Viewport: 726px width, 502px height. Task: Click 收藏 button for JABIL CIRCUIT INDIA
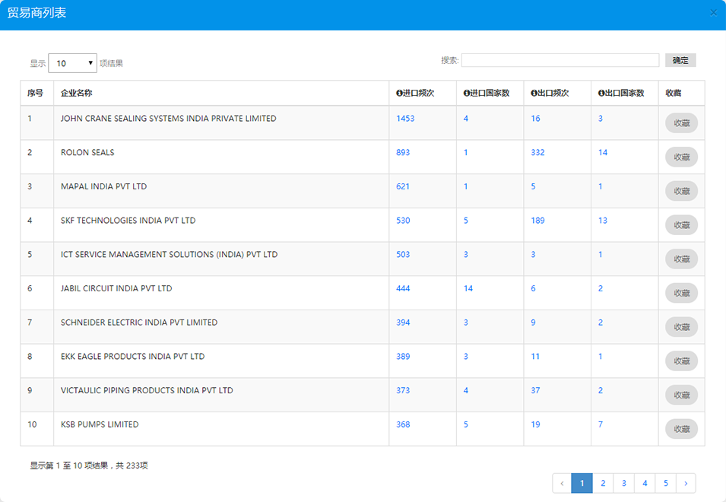[x=682, y=293]
